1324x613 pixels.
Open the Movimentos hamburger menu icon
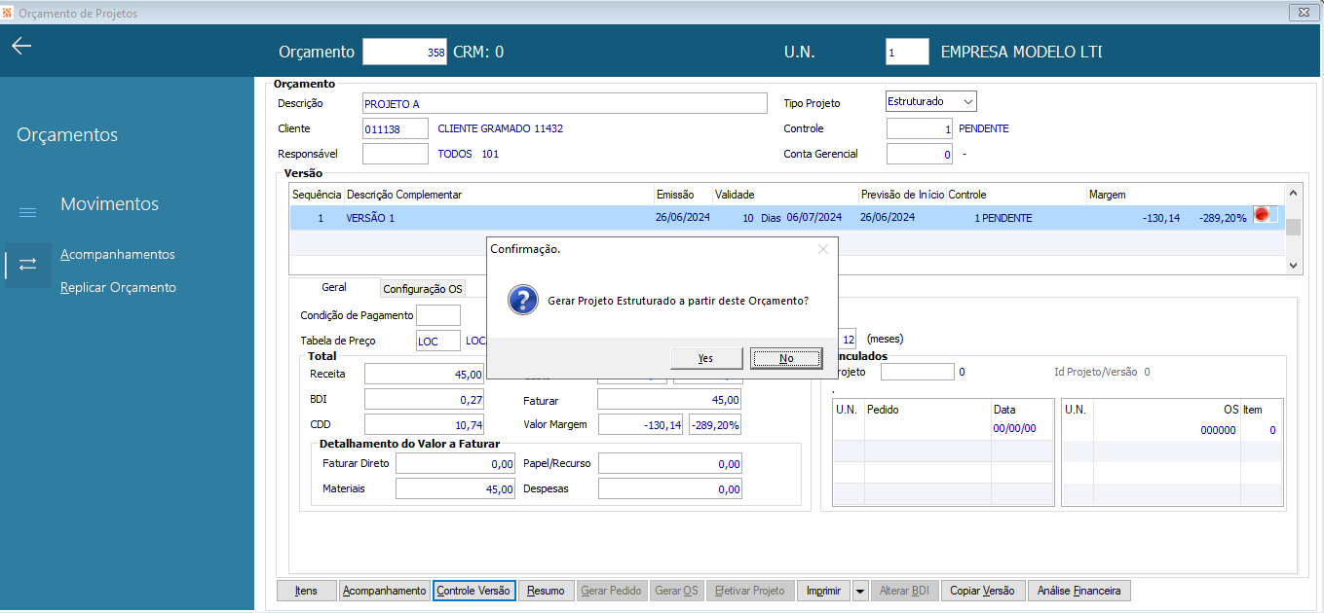28,212
